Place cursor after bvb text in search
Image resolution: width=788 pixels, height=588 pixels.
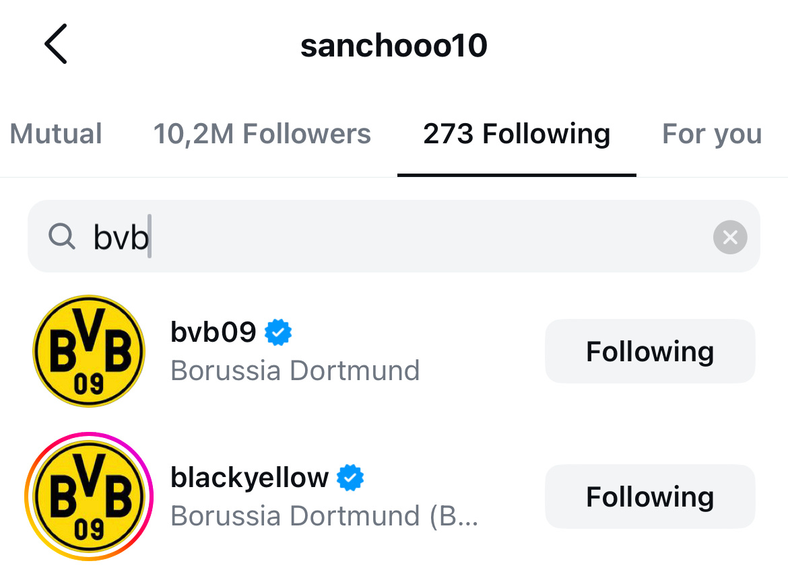coord(150,237)
